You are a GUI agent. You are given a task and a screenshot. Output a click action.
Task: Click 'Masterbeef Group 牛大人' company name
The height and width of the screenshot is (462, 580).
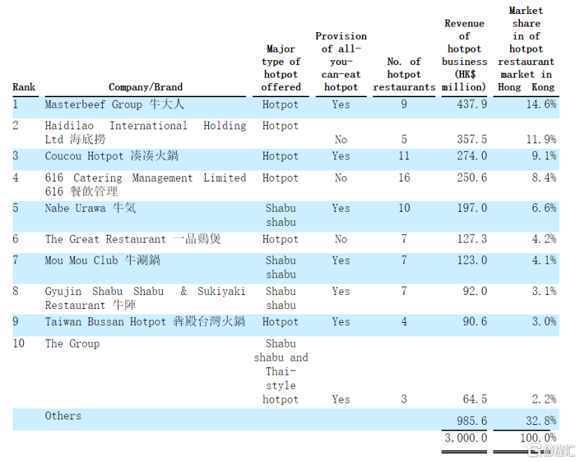coord(115,104)
